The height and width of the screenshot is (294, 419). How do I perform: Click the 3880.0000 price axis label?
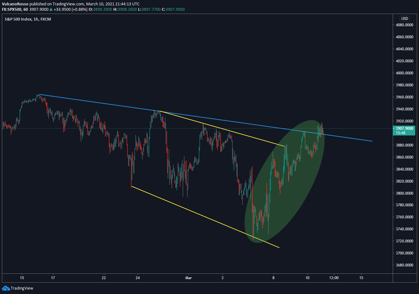404,145
